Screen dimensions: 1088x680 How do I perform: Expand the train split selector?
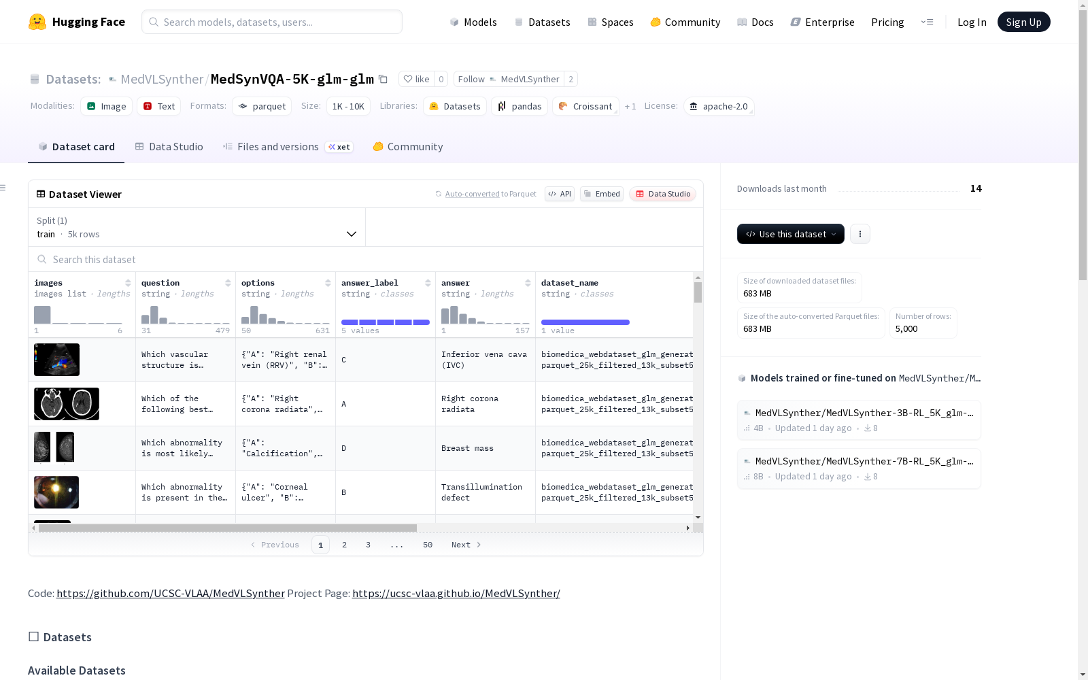point(197,227)
